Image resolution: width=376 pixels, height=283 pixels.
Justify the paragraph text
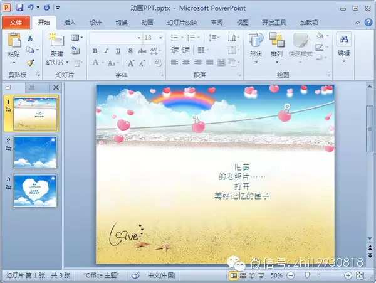click(209, 63)
